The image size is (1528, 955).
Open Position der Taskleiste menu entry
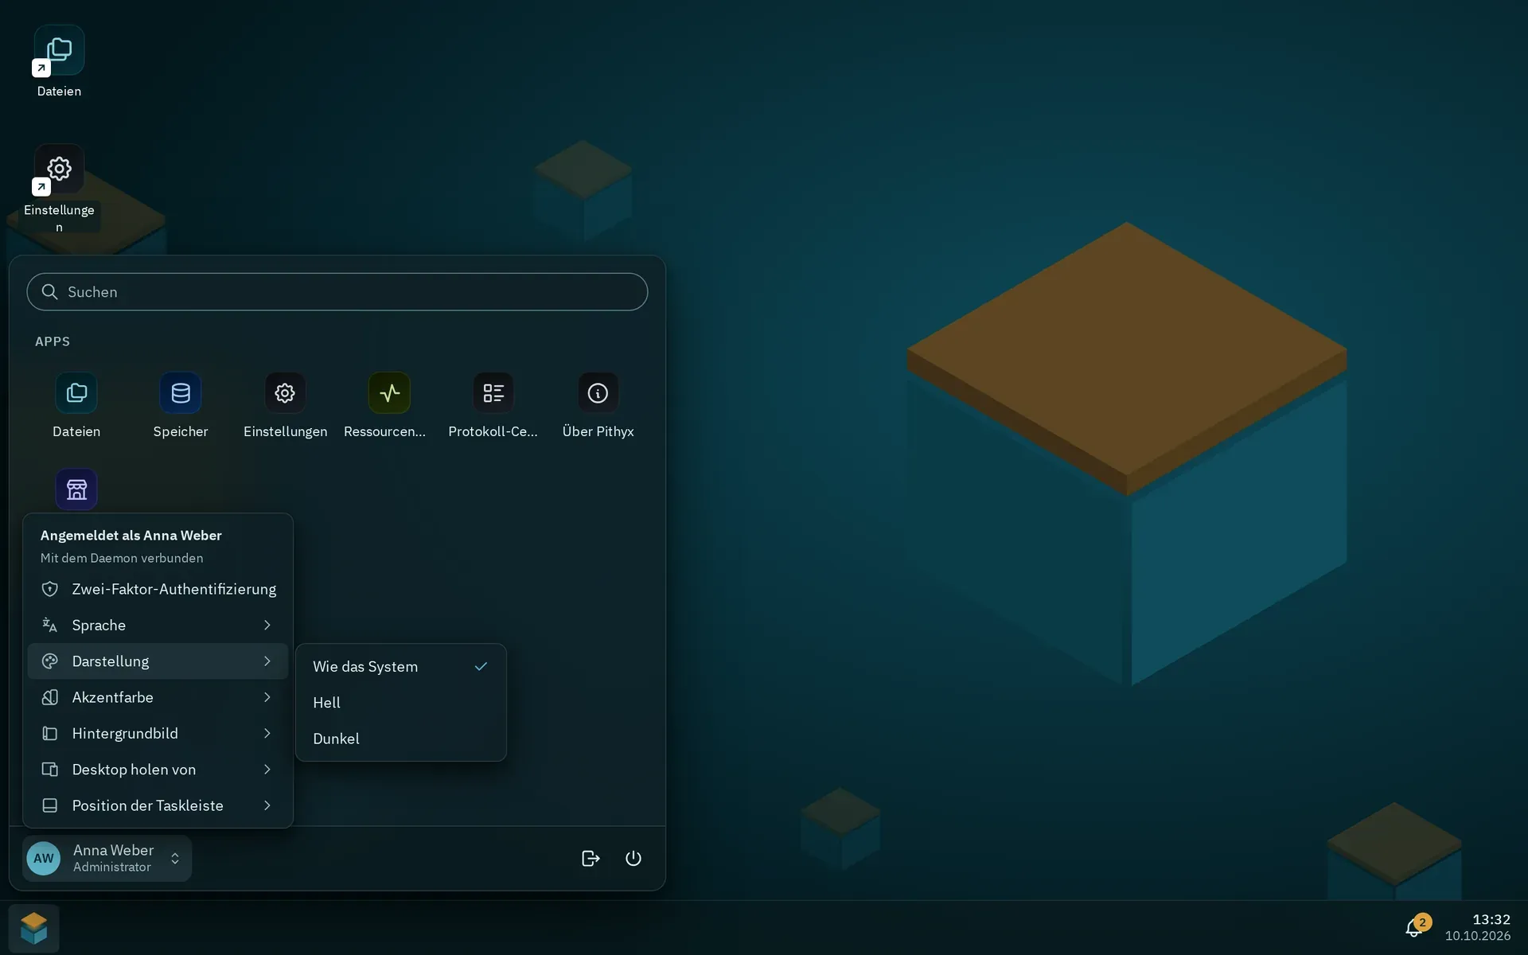coord(158,805)
